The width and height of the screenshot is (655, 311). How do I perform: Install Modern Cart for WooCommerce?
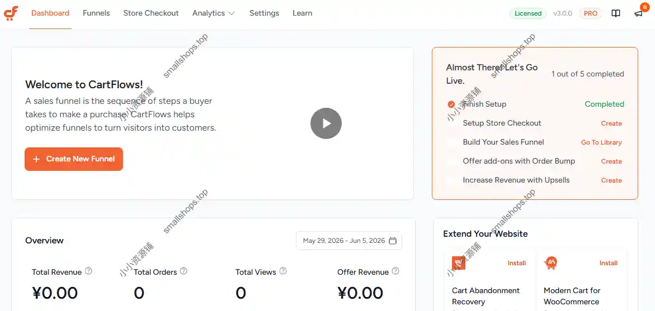(608, 263)
